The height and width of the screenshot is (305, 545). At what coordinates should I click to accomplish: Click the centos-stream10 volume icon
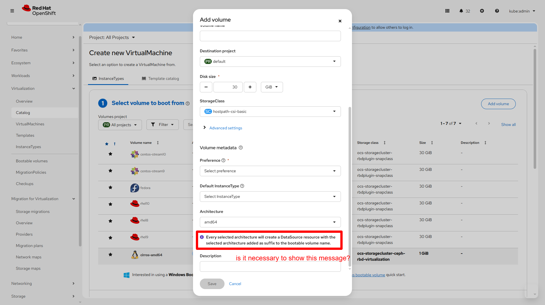tap(135, 154)
